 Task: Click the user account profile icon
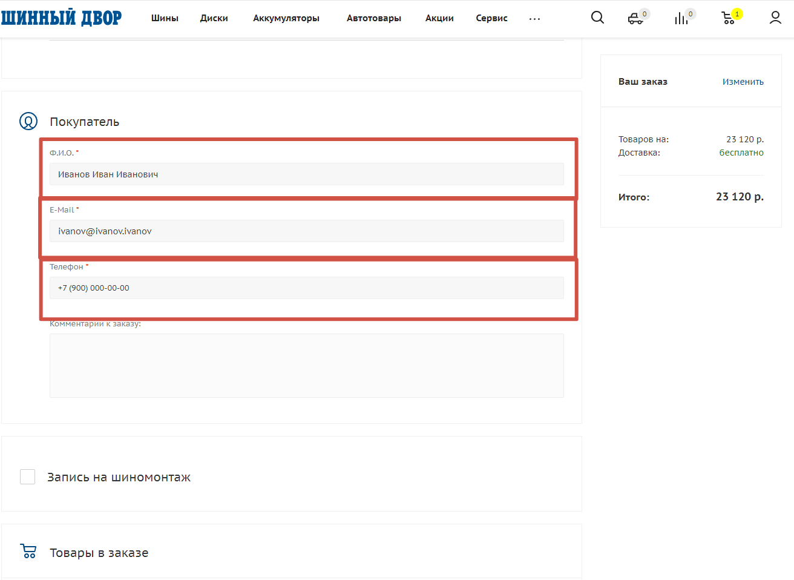[775, 18]
